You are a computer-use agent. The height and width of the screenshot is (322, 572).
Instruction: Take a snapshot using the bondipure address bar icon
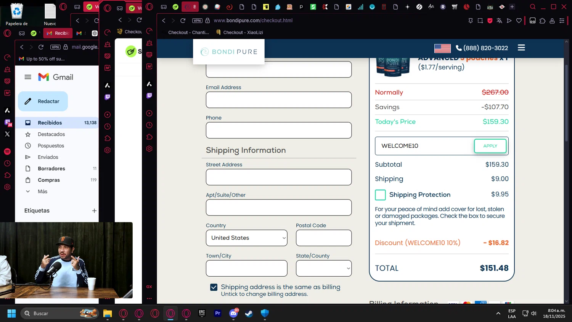tap(480, 21)
